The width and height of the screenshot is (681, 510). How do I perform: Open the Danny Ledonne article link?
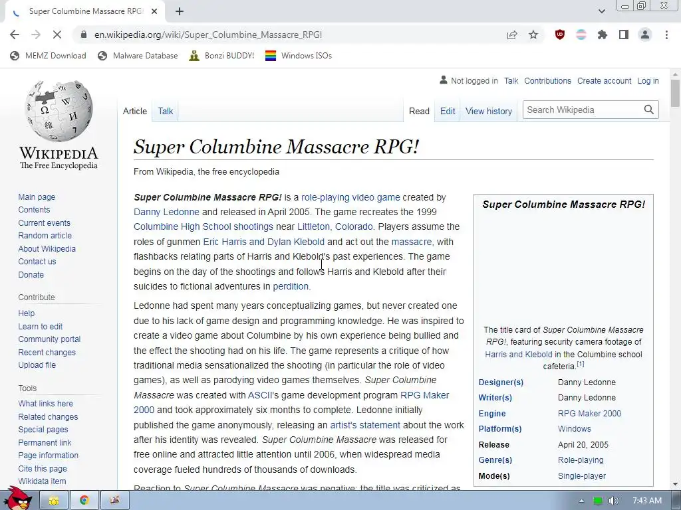[166, 212]
